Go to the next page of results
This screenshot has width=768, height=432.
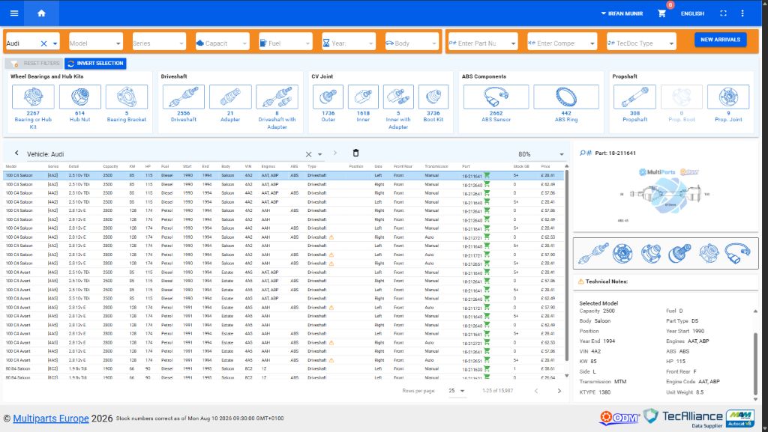pos(559,391)
